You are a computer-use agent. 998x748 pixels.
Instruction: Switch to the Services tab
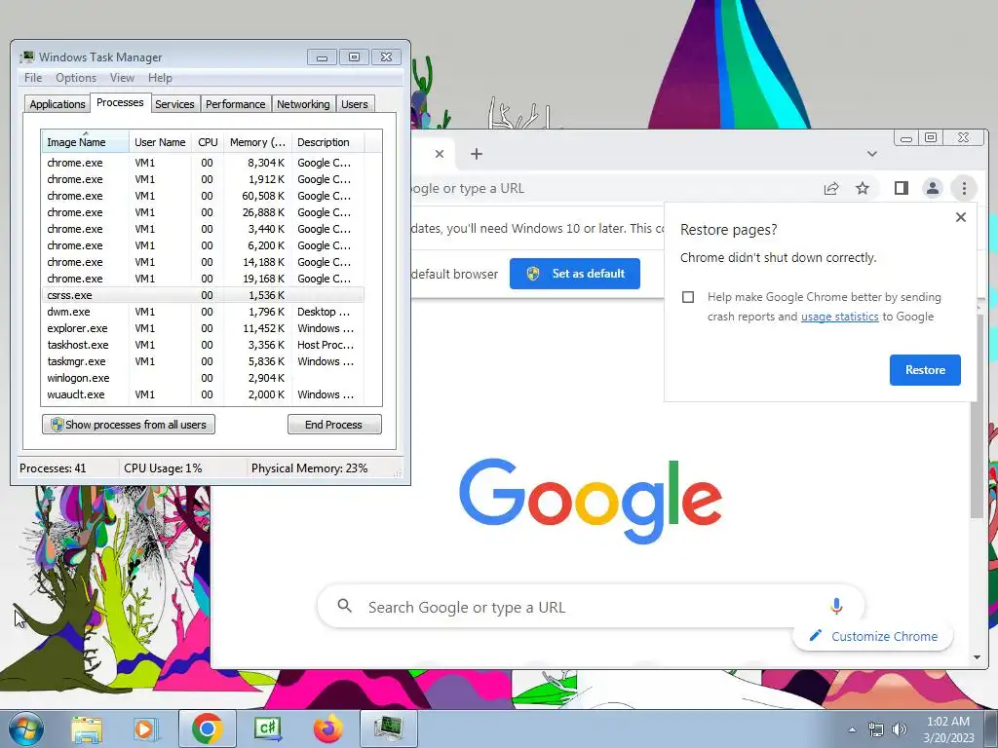pos(174,104)
